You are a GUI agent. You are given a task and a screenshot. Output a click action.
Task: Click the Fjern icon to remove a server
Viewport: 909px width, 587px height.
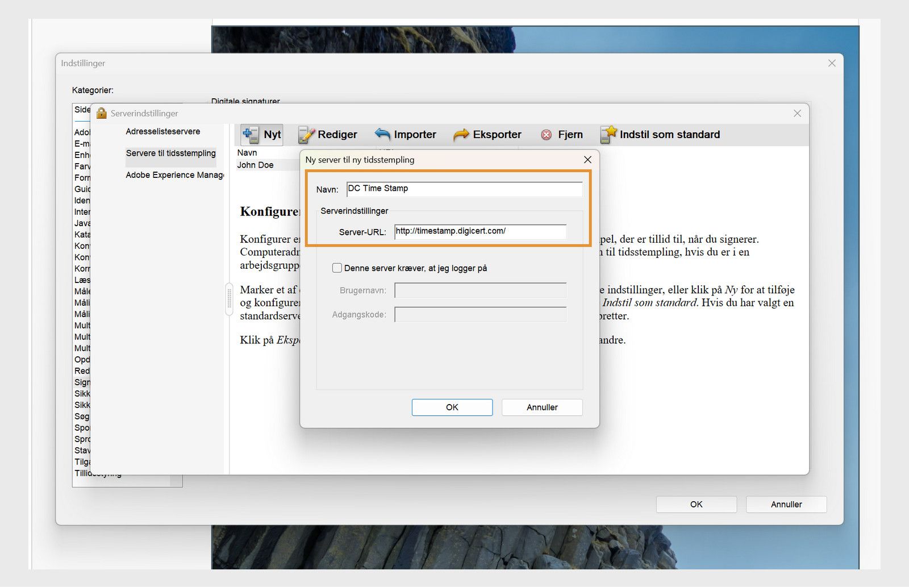546,135
